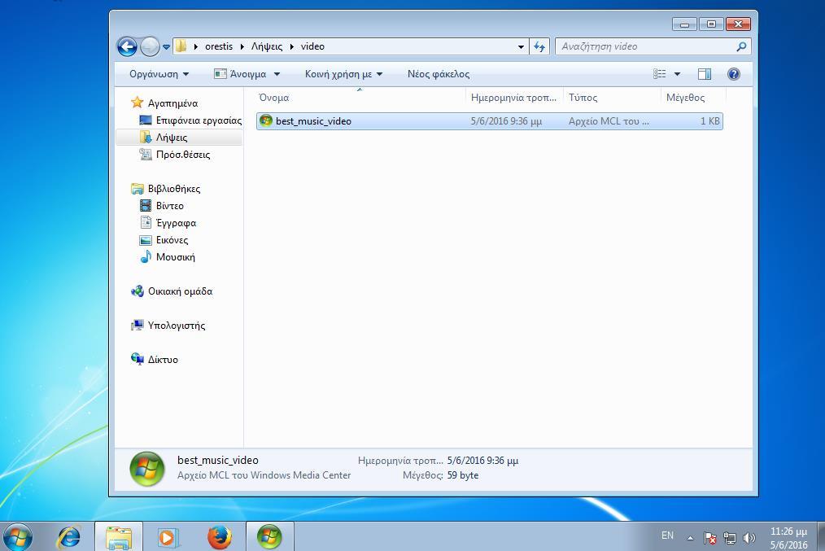Open Αγαπημένα in navigation pane
The height and width of the screenshot is (551, 825).
tap(172, 103)
